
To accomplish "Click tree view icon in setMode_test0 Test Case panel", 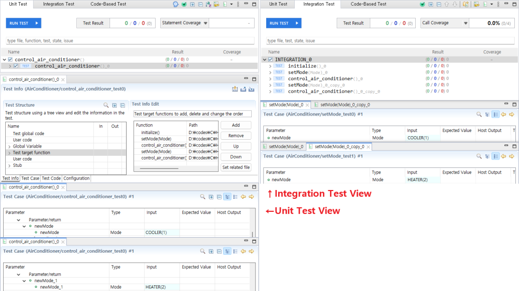I will [x=487, y=114].
